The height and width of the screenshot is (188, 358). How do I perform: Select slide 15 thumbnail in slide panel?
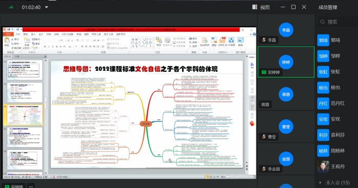click(25, 137)
